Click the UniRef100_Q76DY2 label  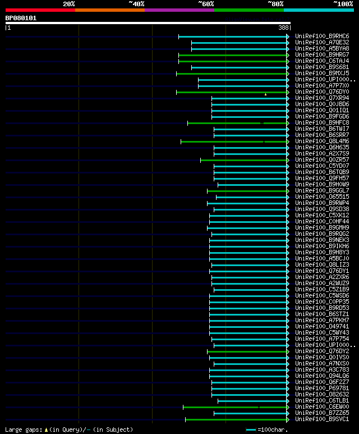point(322,351)
